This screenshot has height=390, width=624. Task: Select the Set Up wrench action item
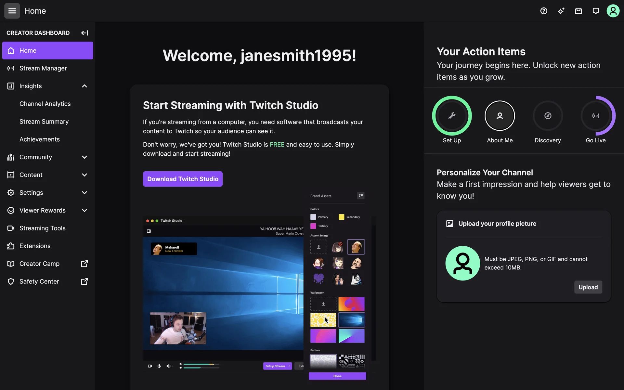(452, 116)
